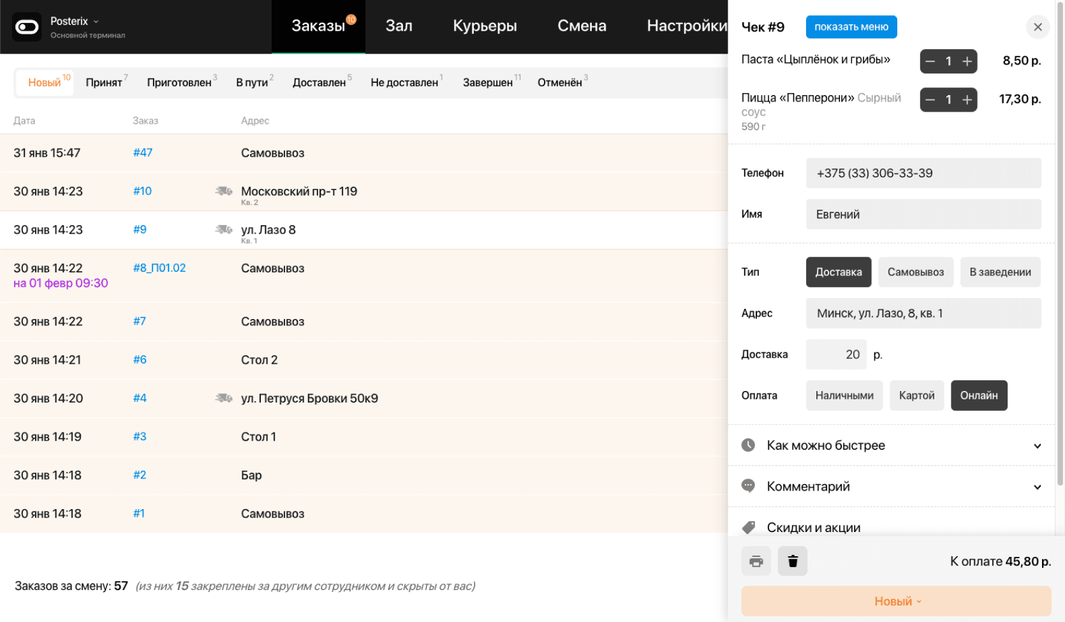Choose Наличными payment
Image resolution: width=1065 pixels, height=622 pixels.
click(x=844, y=396)
